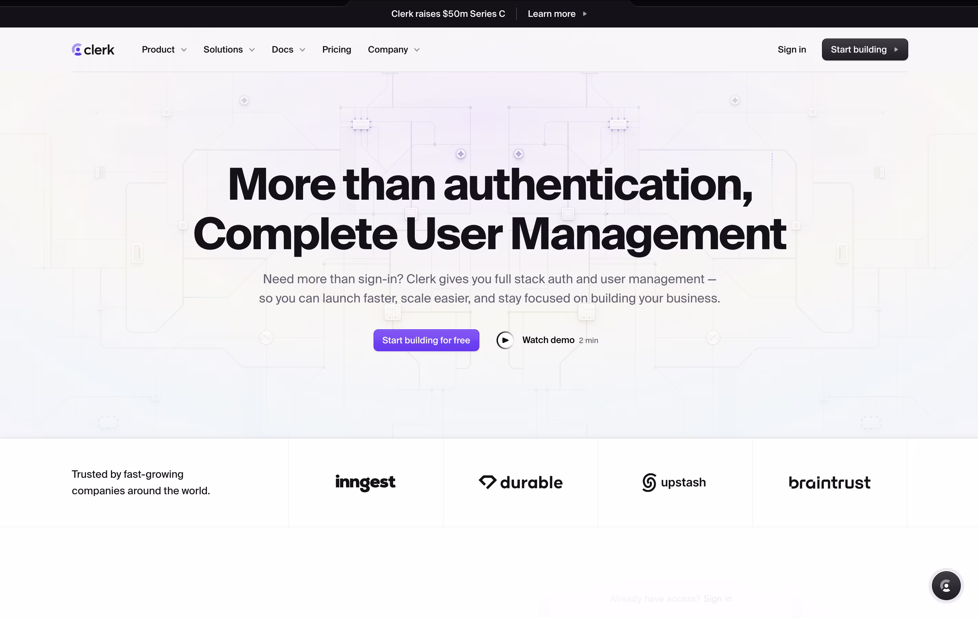The height and width of the screenshot is (618, 978).
Task: Open the Solutions navigation item
Action: (x=223, y=49)
